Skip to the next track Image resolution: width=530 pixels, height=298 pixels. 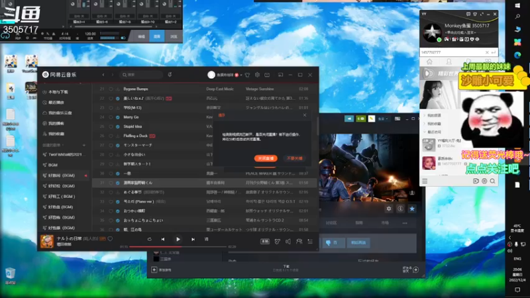tap(193, 239)
